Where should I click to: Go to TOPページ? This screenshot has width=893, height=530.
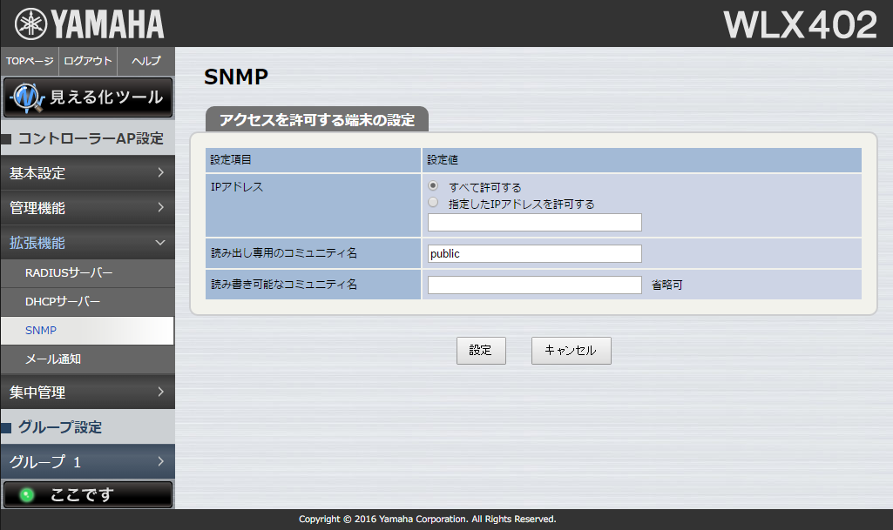coord(30,61)
